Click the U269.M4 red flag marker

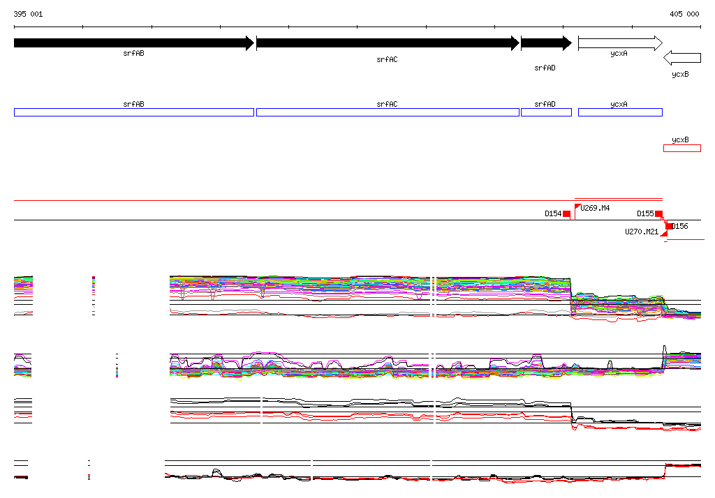click(577, 207)
